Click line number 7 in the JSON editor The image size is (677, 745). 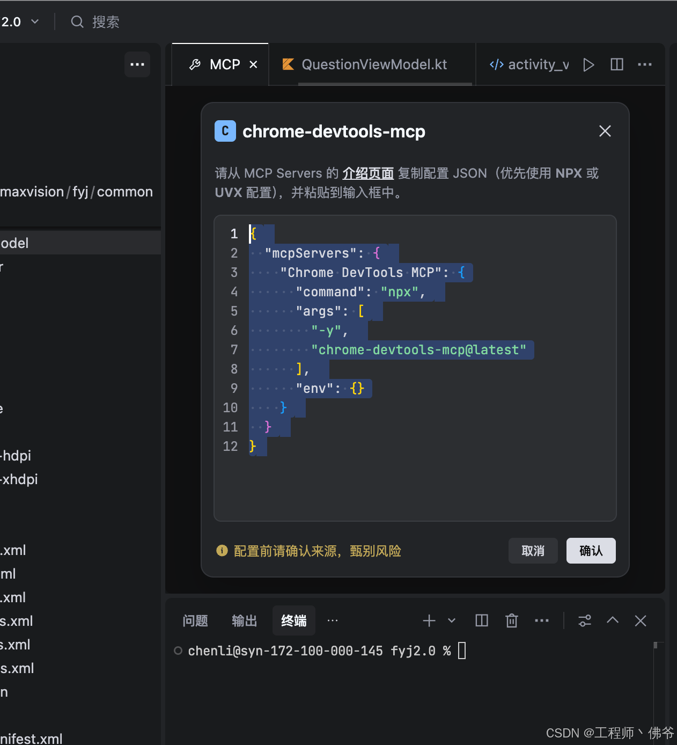click(234, 350)
